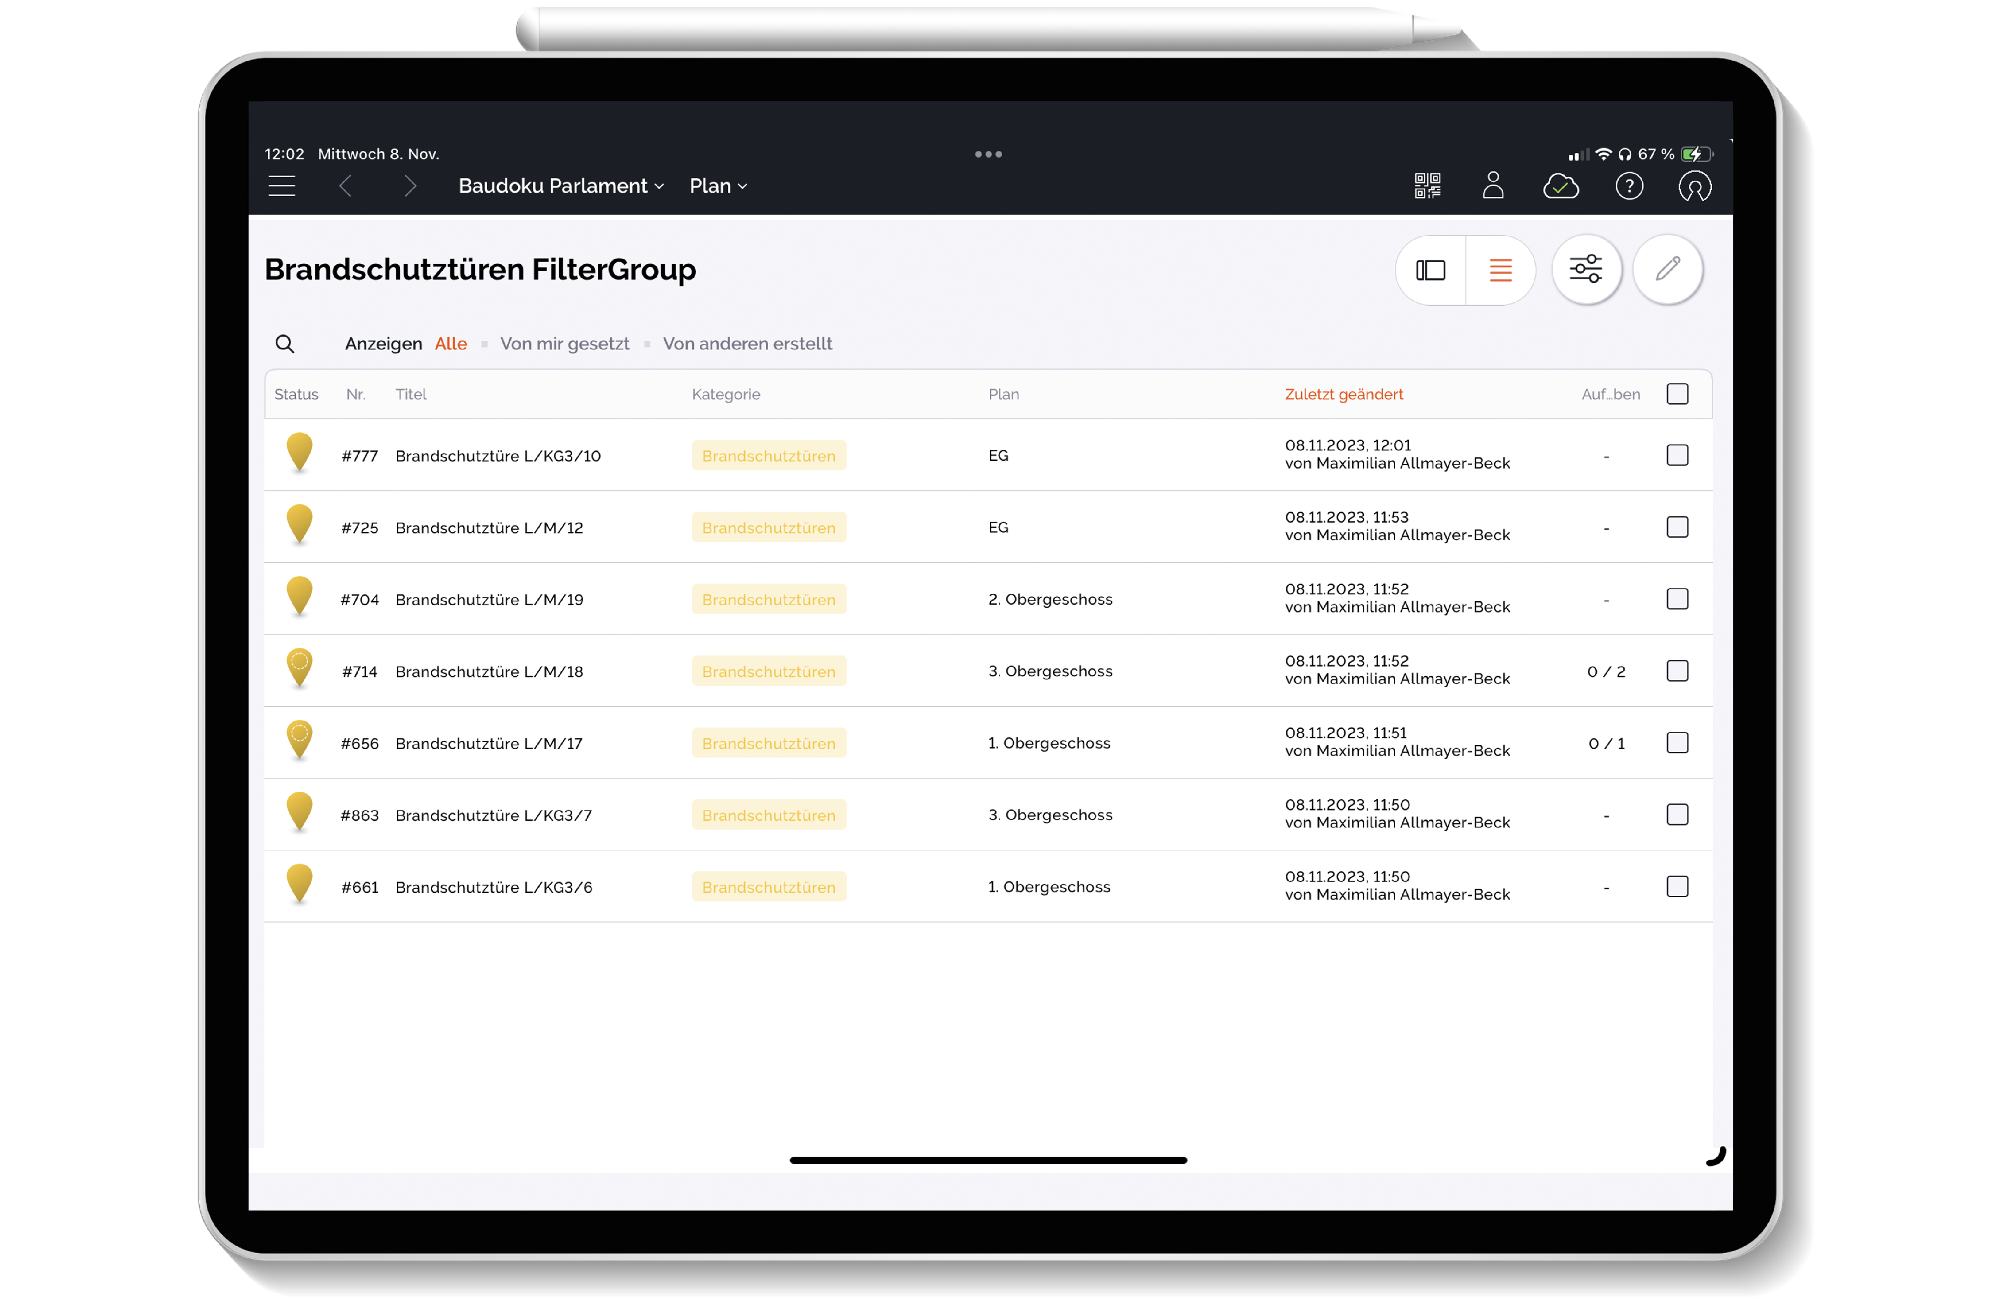Switch to the sidebar plan view

point(1430,270)
